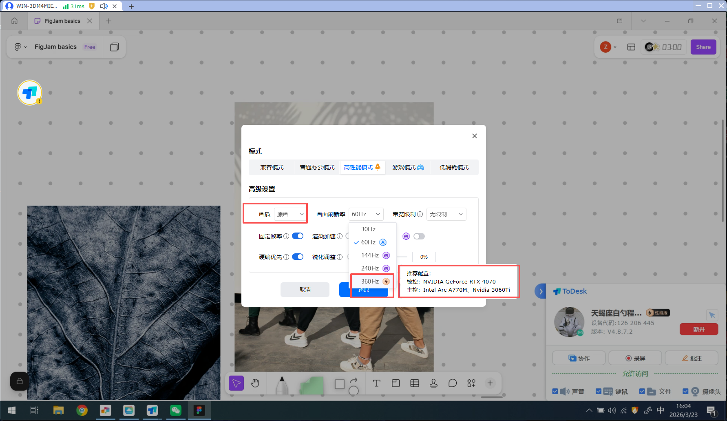Show hidden system tray icons chevron
Screen dimensions: 727x421
coord(589,410)
